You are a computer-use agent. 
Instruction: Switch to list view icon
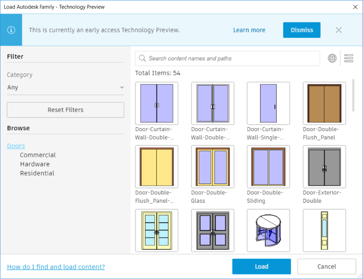coord(349,58)
